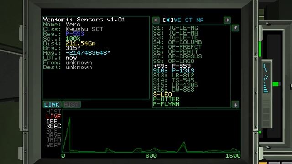Click the small cyan display on right console
This screenshot has height=164, width=292.
266,78
